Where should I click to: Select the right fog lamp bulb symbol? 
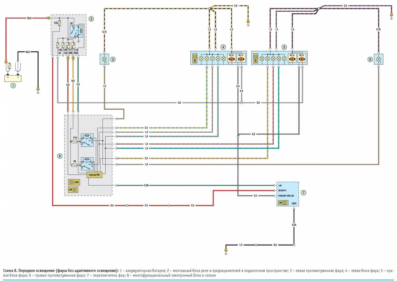[378, 59]
